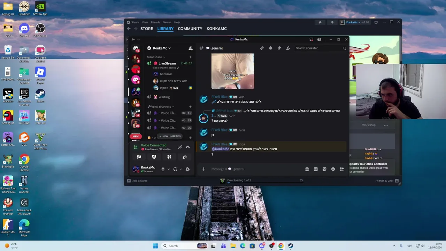Click the @KonkaMc mention in chat
Viewport: 446px width, 251px height.
(x=220, y=149)
